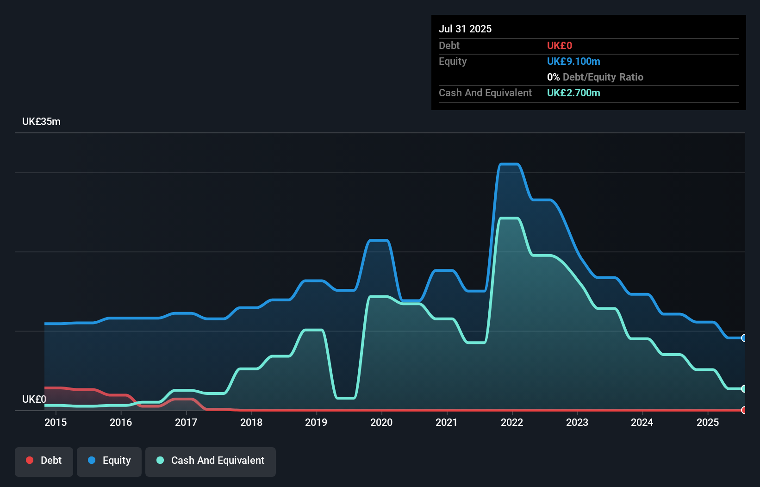The width and height of the screenshot is (760, 487).
Task: Click the UK£2.700m Cash value in tooltip
Action: click(x=573, y=93)
